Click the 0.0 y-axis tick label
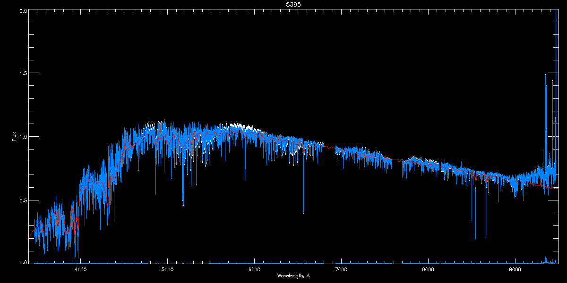The width and height of the screenshot is (567, 283). [22, 262]
